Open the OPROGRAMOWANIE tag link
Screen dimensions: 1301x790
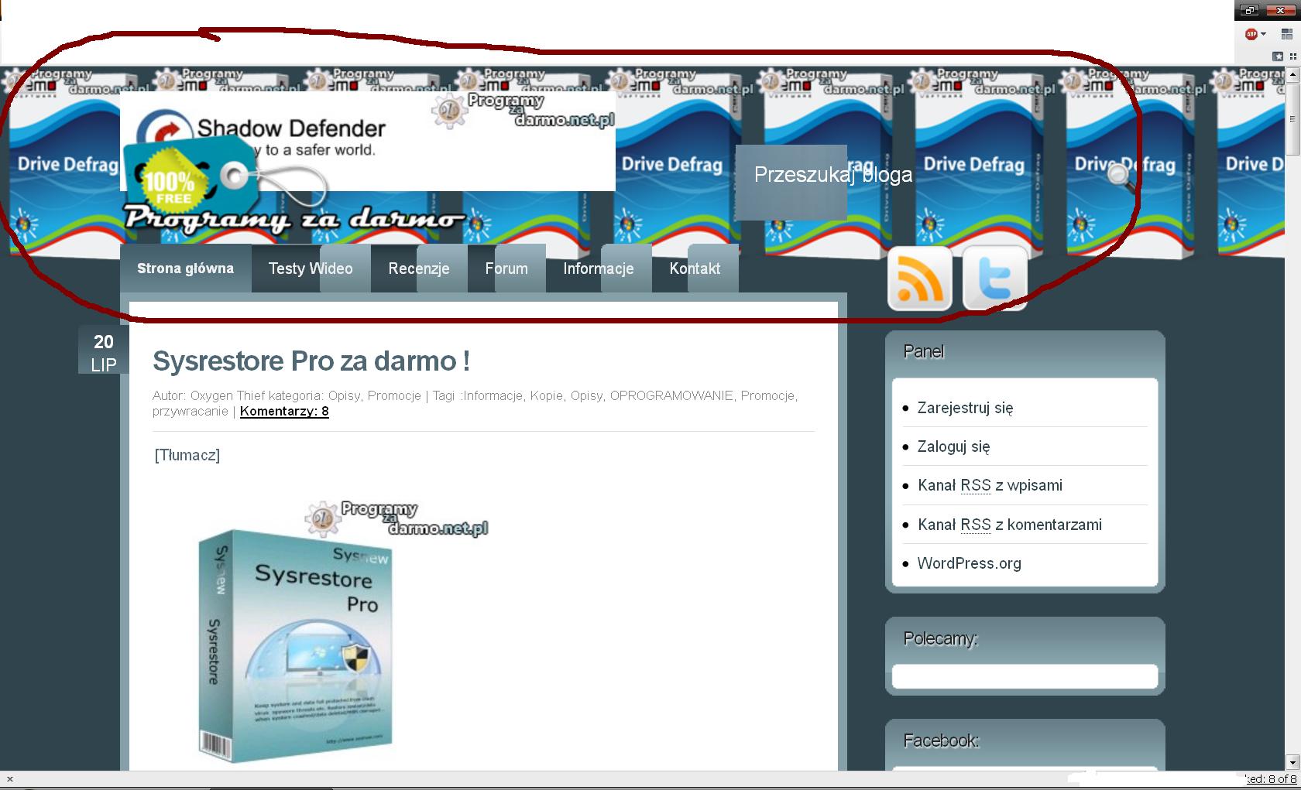click(x=671, y=395)
